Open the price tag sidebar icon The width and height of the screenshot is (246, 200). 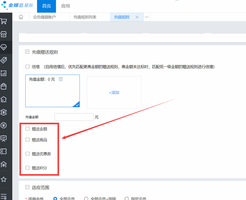4,60
